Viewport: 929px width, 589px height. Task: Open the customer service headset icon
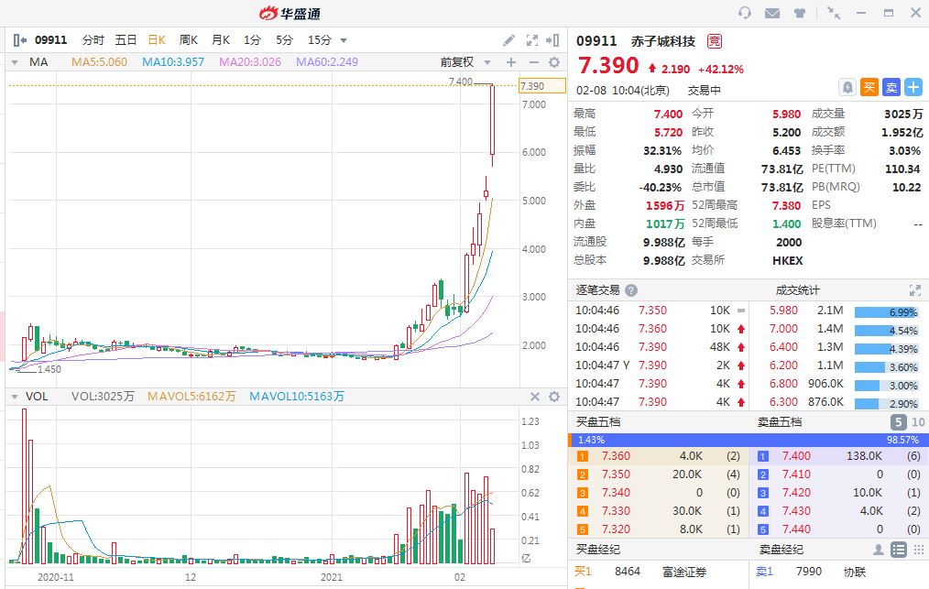click(745, 13)
